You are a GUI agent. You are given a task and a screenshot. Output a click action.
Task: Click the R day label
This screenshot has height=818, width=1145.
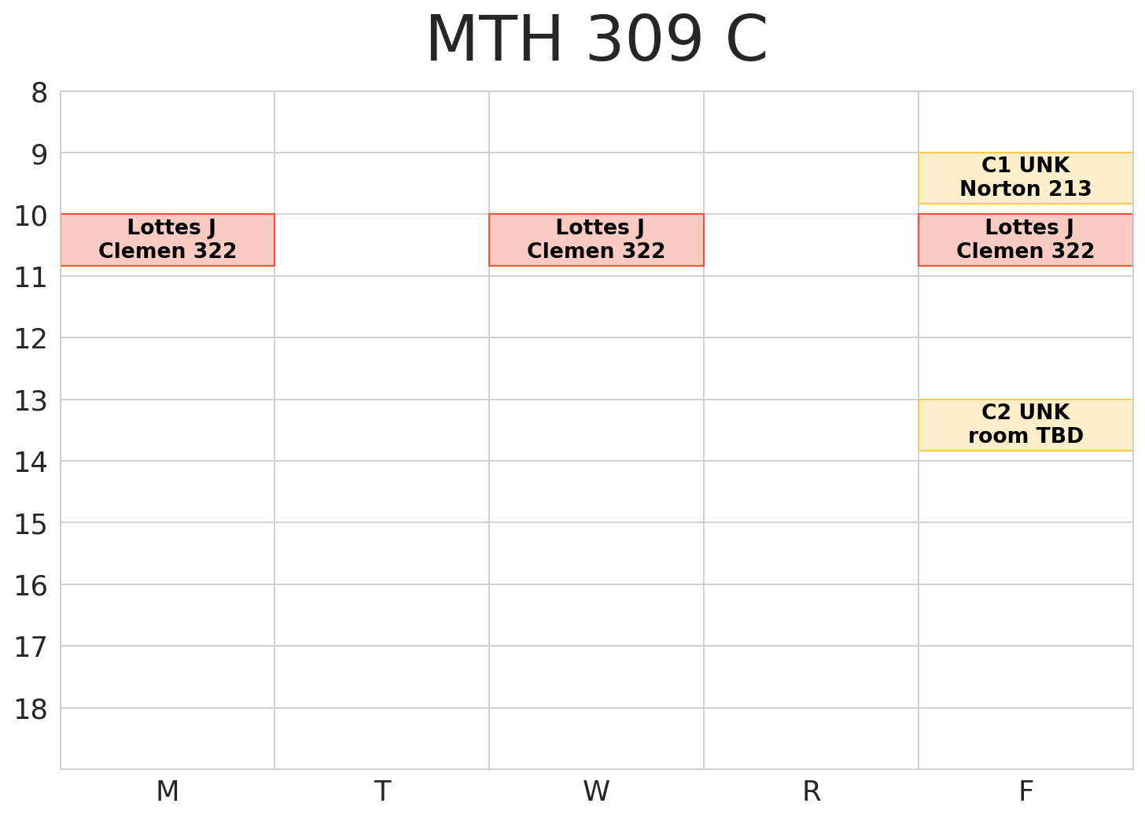click(x=811, y=792)
